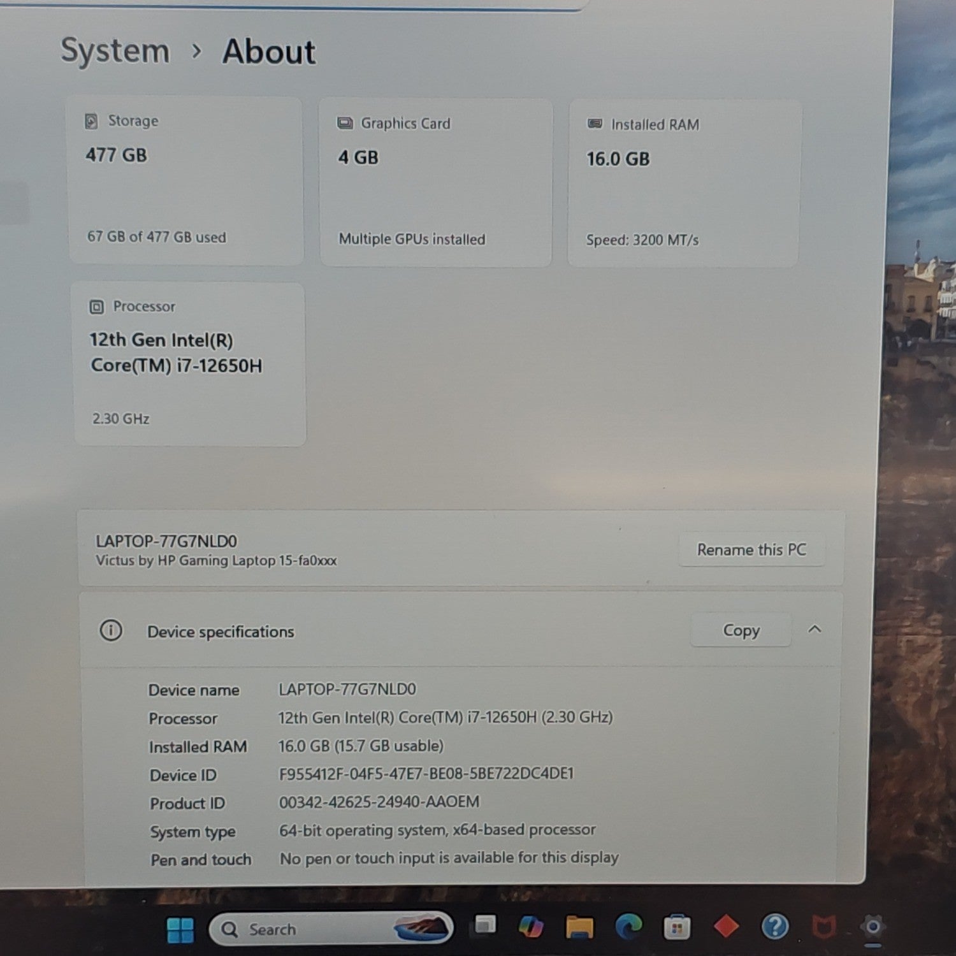Screen dimensions: 956x956
Task: Click the "Pen and touch" label
Action: (201, 860)
